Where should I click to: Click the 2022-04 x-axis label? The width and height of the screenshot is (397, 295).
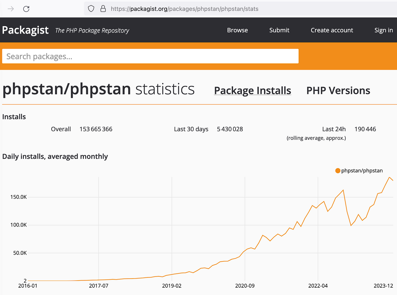[318, 286]
